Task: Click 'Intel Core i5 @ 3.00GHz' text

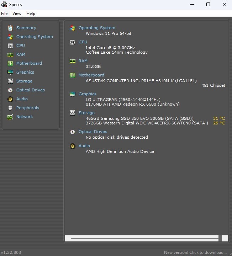Action: 110,48
